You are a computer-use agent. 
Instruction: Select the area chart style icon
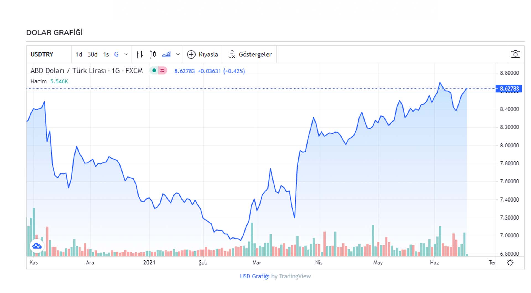point(166,54)
